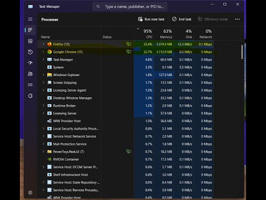Click the process list vertical scrollbar
Viewport: 266px width, 200px height.
tap(242, 52)
